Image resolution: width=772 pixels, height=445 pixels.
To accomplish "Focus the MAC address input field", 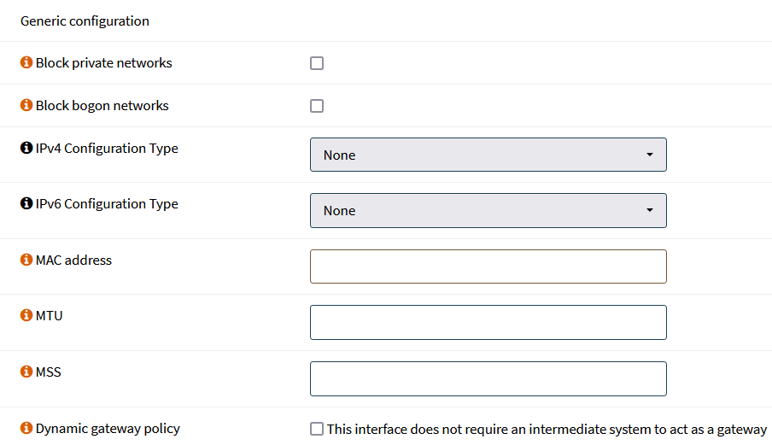I will [x=488, y=266].
